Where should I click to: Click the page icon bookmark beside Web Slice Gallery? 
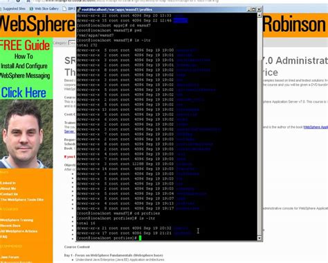(x=64, y=9)
